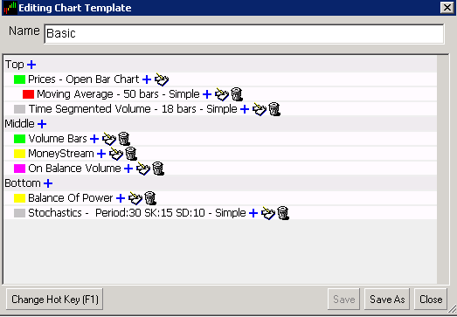Click the vertical scrollbar of the indicator list
Screen dimensions: 457x317
point(443,169)
